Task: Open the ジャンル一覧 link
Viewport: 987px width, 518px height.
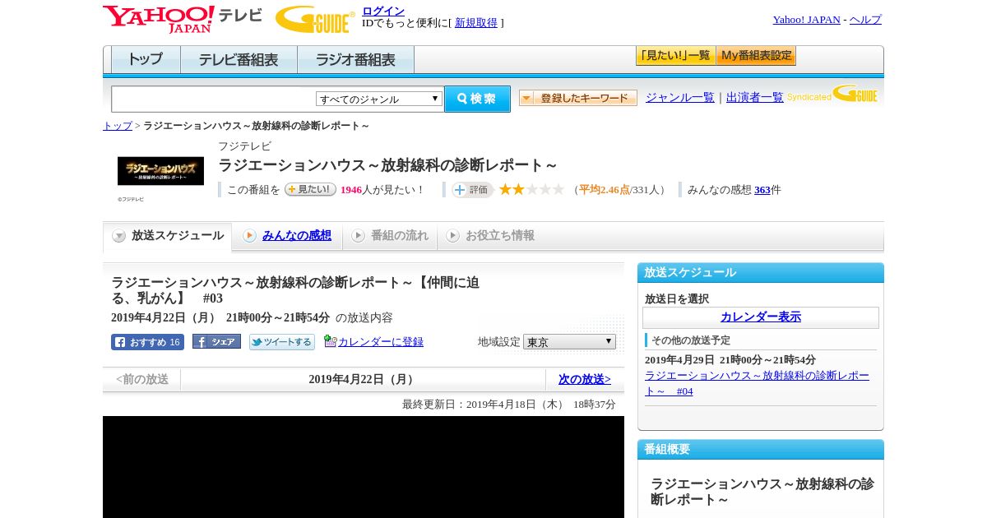Action: (x=680, y=98)
